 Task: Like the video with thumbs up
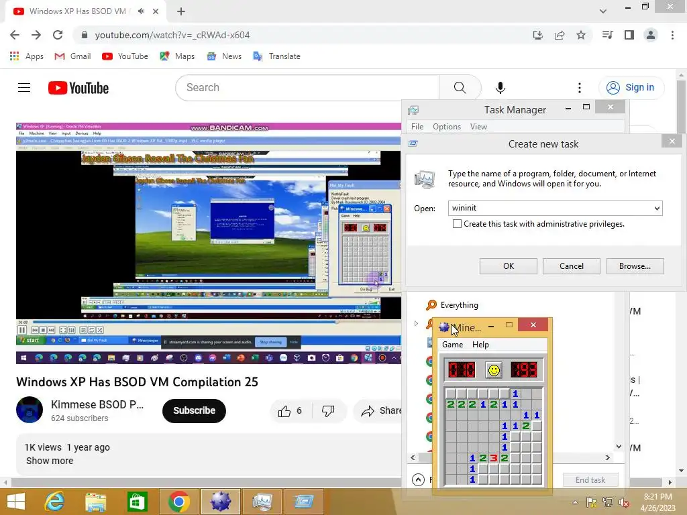[x=290, y=411]
